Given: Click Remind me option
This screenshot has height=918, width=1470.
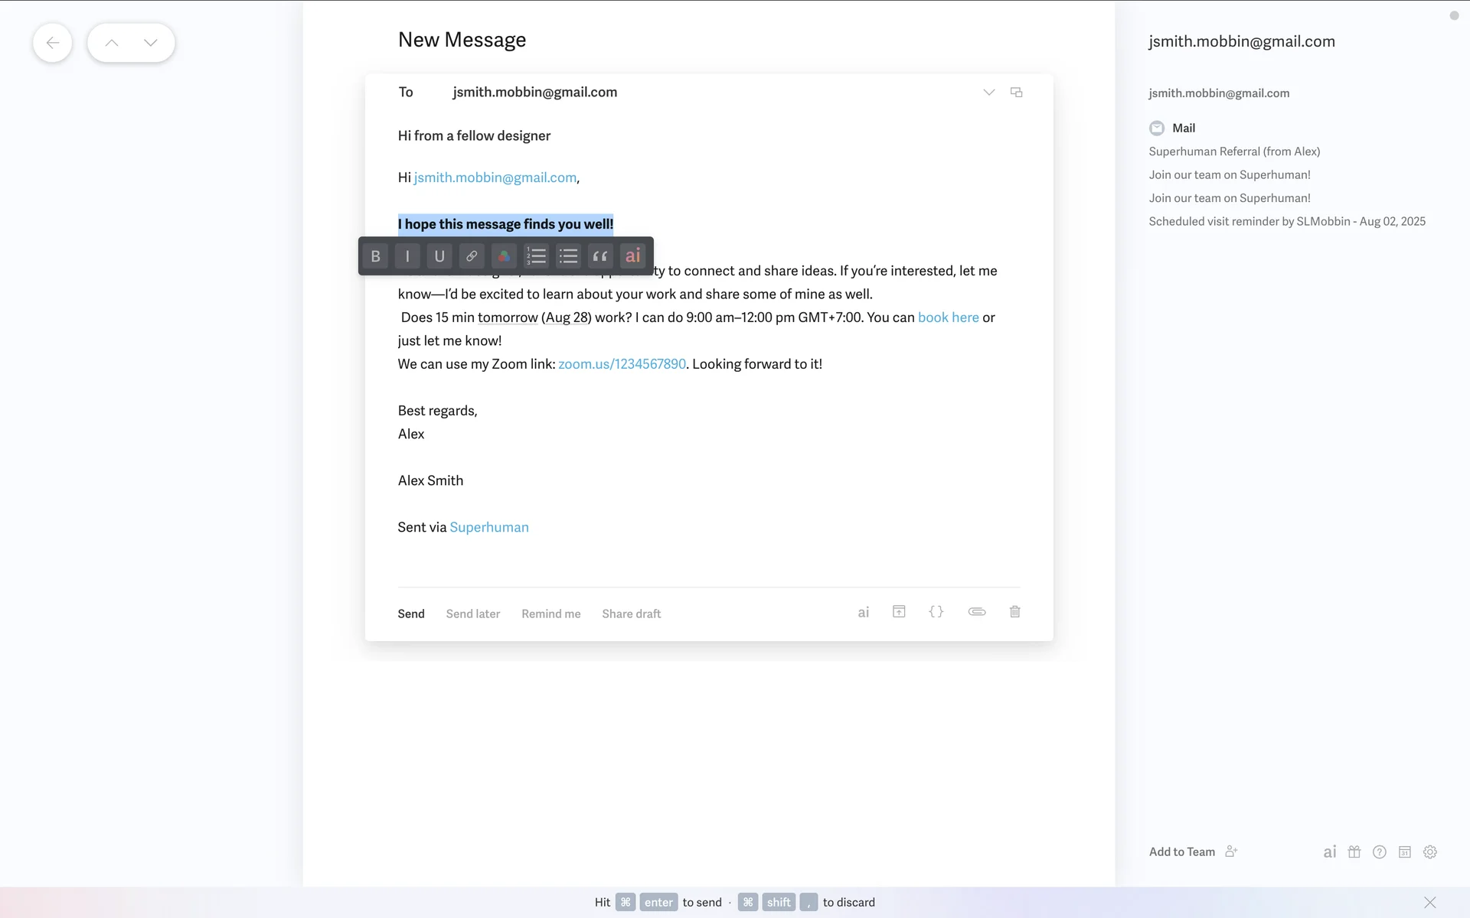Looking at the screenshot, I should click(x=550, y=614).
